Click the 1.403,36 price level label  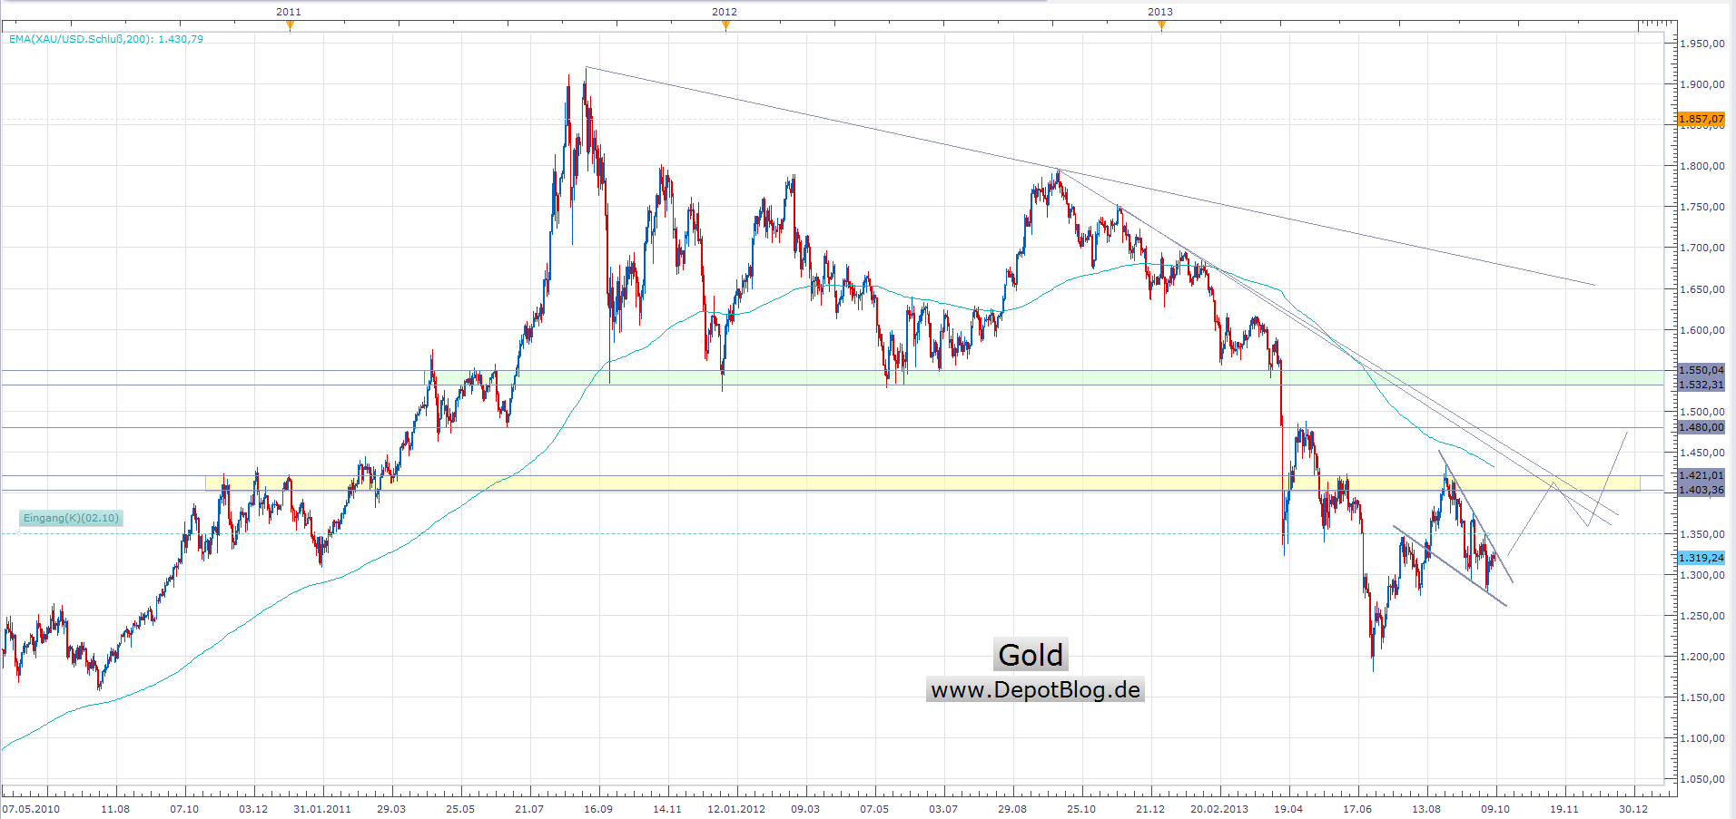1701,490
